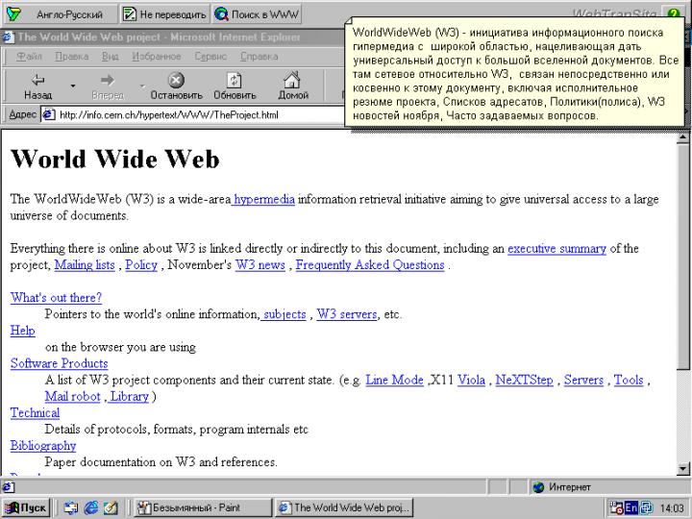The width and height of the screenshot is (692, 519).
Task: Open the Файл menu
Action: [x=29, y=57]
